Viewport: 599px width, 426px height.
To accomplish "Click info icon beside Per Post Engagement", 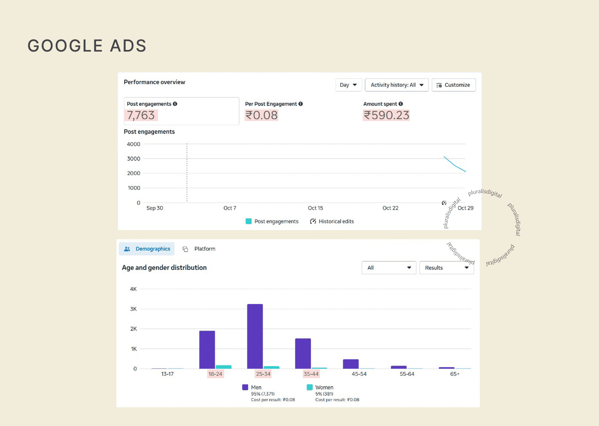I will click(x=300, y=104).
